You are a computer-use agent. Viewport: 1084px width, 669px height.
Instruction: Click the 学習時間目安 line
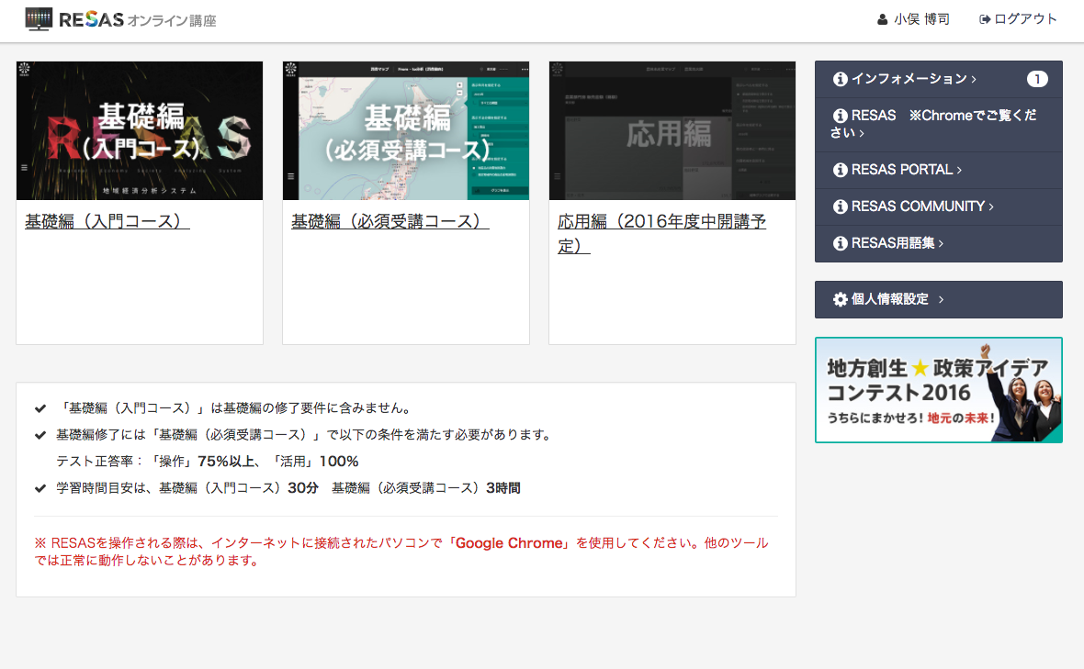[x=288, y=488]
